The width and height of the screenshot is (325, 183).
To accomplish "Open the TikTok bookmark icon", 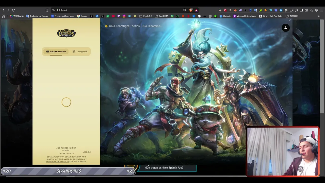I will [x=92, y=16].
